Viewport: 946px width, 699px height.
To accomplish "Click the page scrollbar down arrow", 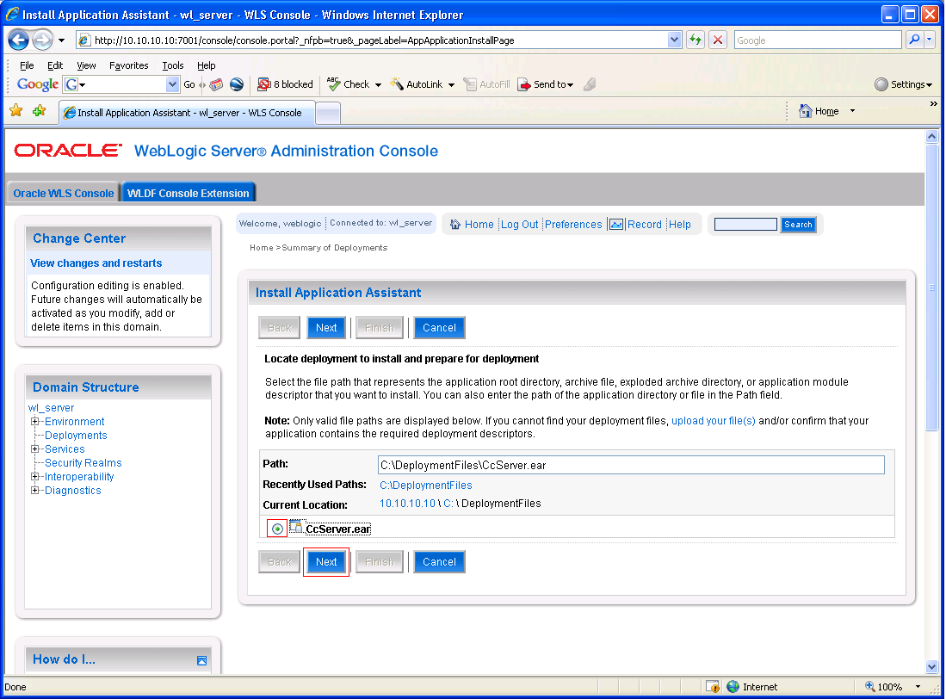I will click(931, 666).
